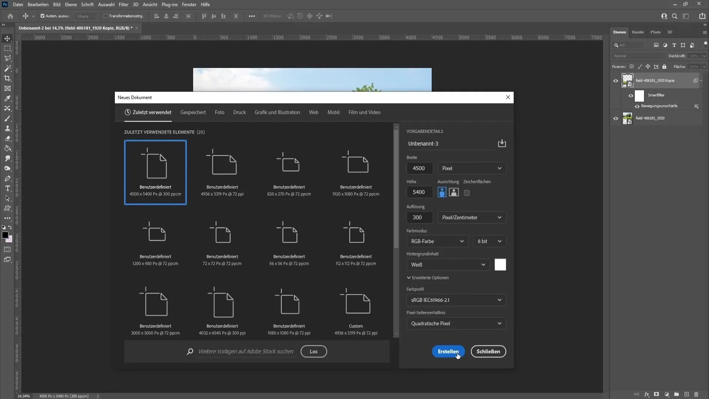Toggle Zeichenflächen checkbox
This screenshot has height=399, width=709.
(x=467, y=193)
